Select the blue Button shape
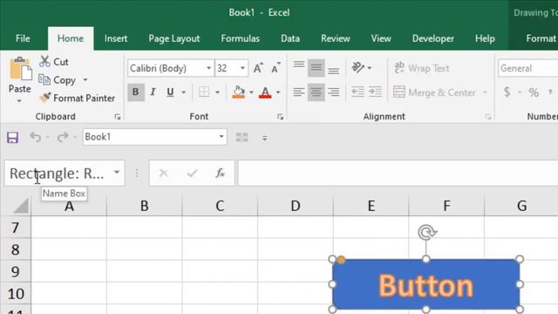558x314 pixels. pyautogui.click(x=426, y=284)
